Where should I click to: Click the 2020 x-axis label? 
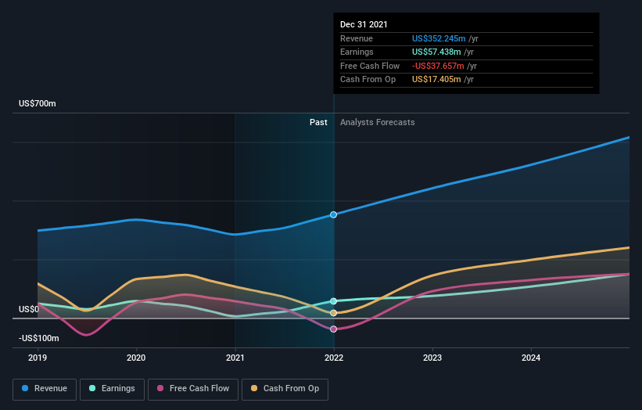[x=136, y=358]
